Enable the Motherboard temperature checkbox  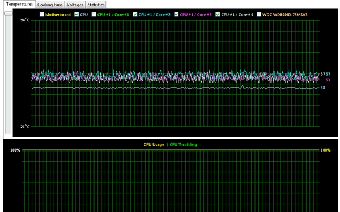[x=42, y=15]
